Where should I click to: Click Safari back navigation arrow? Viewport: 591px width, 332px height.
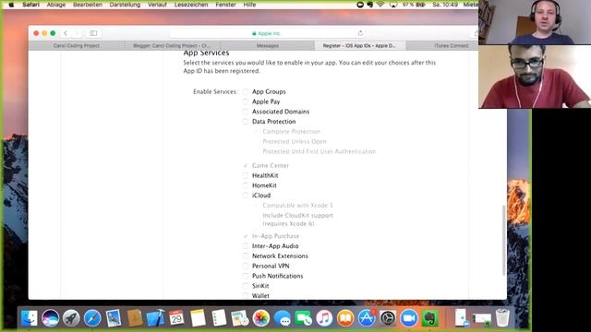coord(66,33)
